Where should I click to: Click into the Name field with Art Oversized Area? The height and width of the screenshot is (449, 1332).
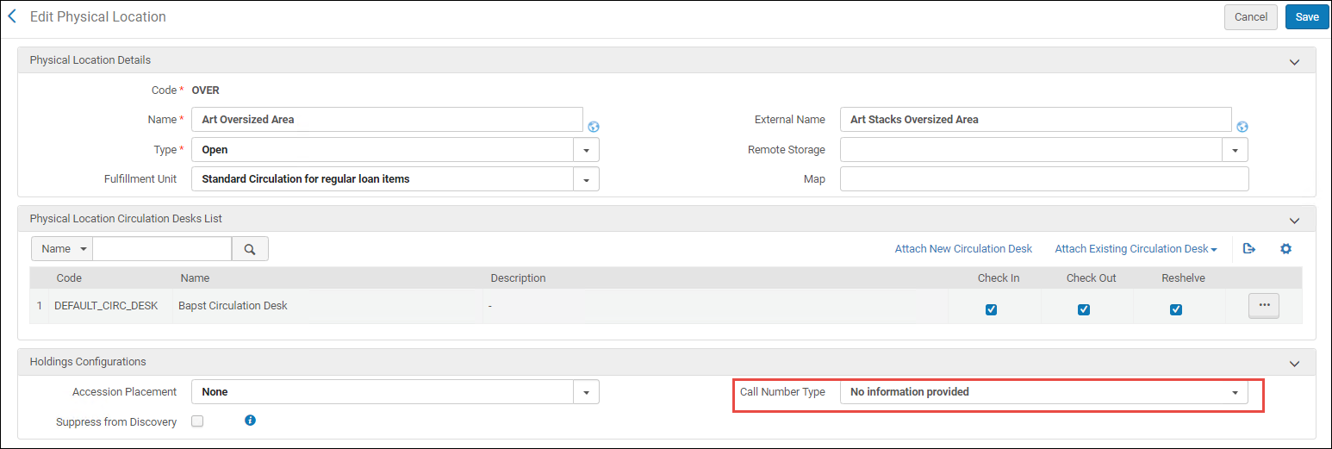point(387,120)
